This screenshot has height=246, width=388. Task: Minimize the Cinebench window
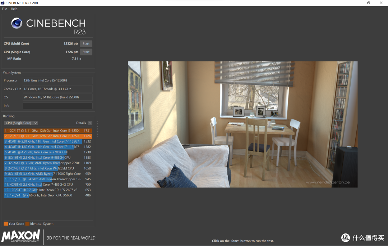pos(356,3)
